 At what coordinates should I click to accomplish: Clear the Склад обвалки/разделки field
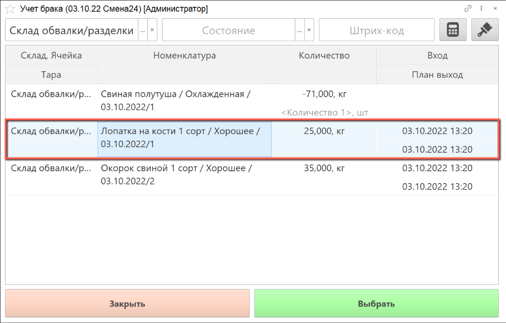coord(152,30)
